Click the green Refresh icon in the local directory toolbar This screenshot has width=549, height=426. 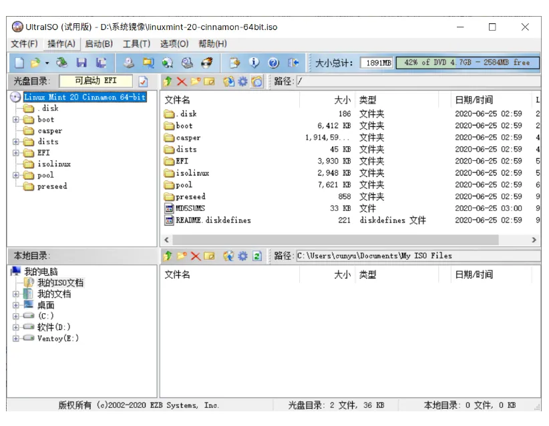click(257, 256)
